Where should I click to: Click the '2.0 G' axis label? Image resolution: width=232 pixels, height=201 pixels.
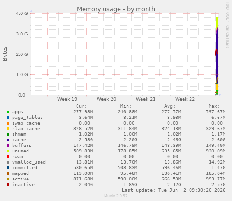coord(22,54)
